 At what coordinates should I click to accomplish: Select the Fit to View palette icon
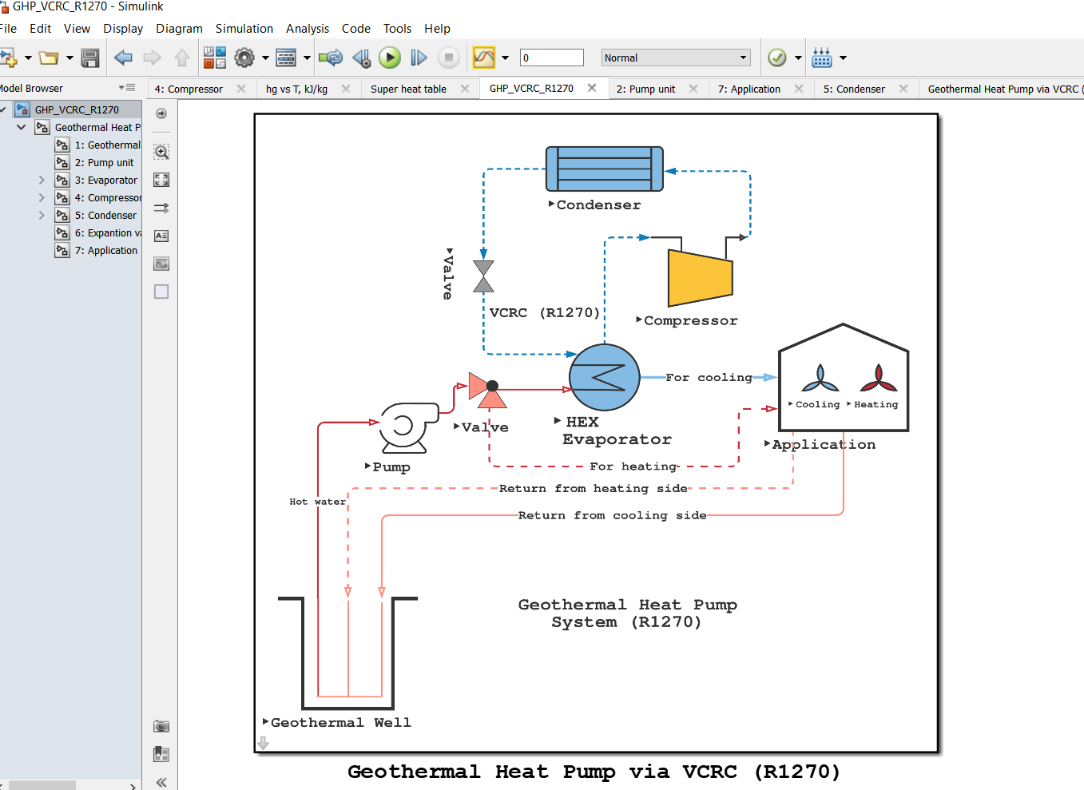[x=161, y=180]
